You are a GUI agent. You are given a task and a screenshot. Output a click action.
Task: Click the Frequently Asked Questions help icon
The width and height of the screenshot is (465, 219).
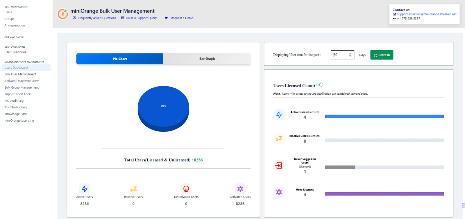[74, 18]
